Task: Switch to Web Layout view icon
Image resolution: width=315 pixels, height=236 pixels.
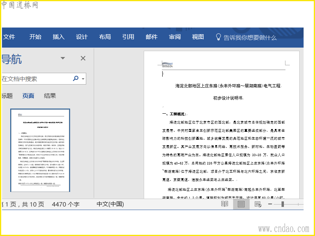Action: tap(258, 204)
